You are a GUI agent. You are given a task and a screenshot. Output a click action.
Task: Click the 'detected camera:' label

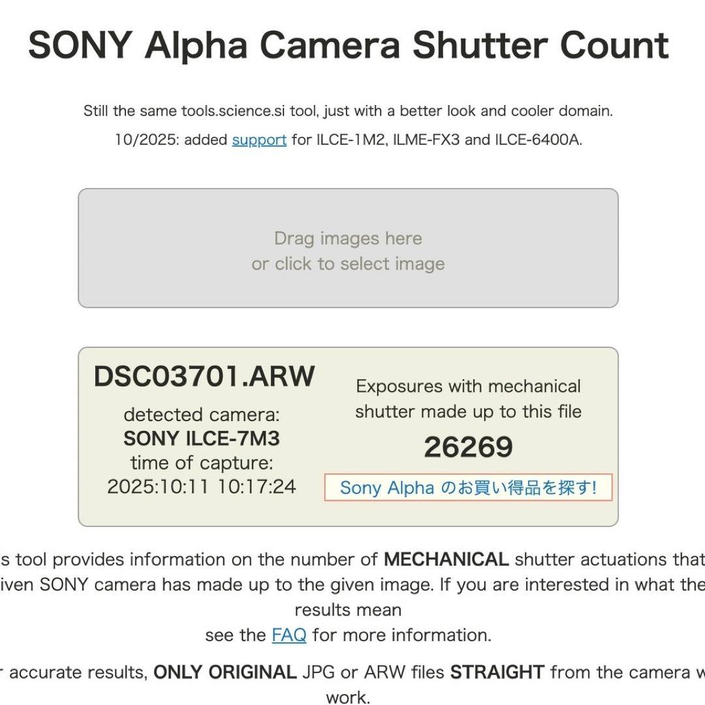pos(203,415)
